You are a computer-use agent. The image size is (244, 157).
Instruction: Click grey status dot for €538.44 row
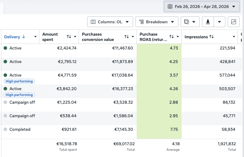[5, 116]
